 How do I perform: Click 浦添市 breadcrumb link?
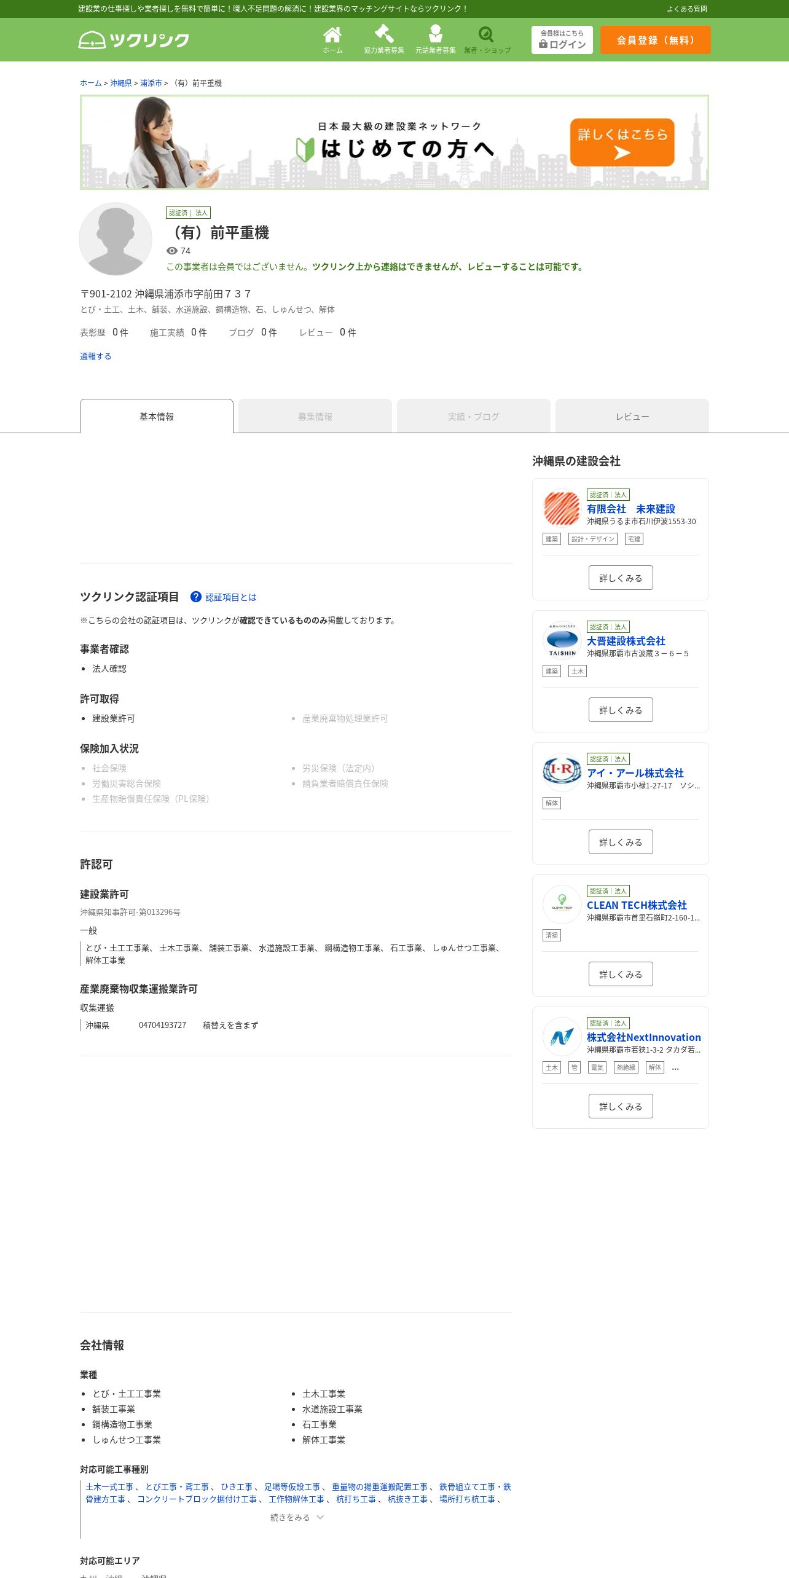(x=151, y=83)
